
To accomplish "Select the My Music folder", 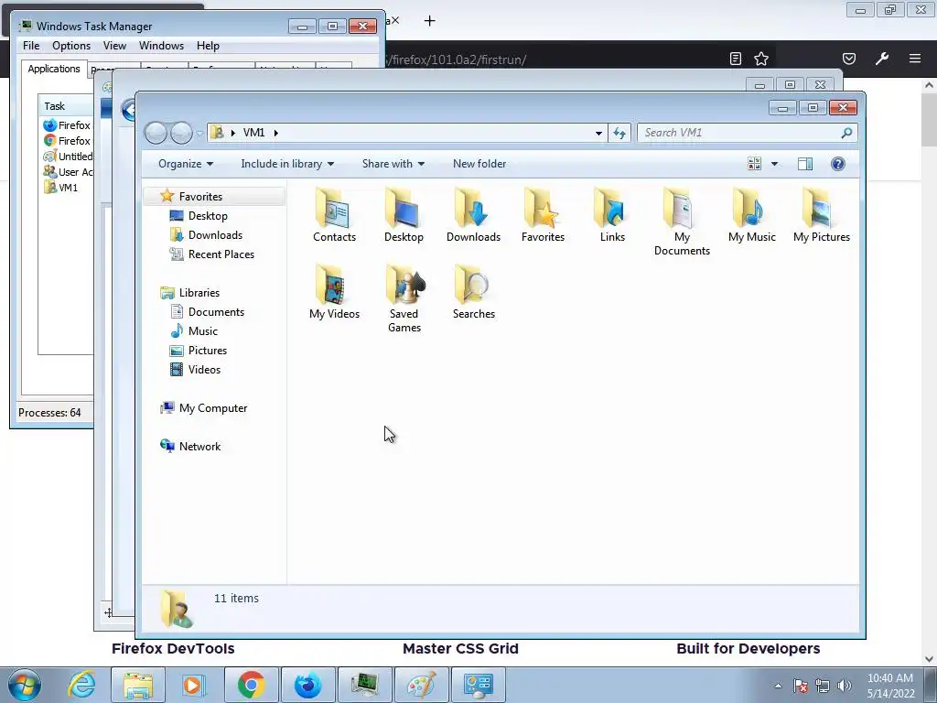I will (x=752, y=215).
